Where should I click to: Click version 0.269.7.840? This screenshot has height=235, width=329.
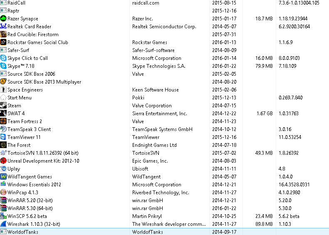[291, 98]
